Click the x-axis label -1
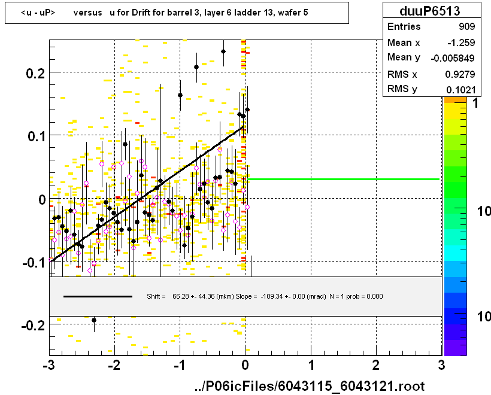 tap(180, 365)
